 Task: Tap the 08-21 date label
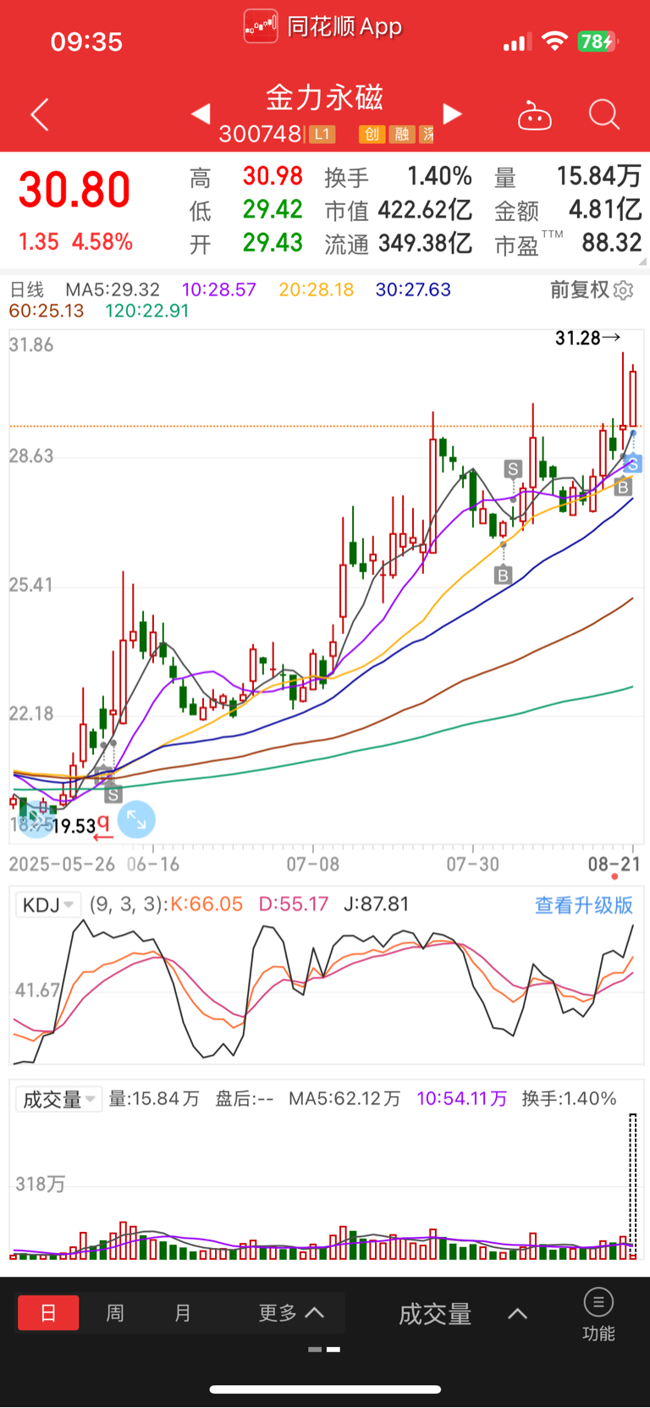[x=614, y=864]
